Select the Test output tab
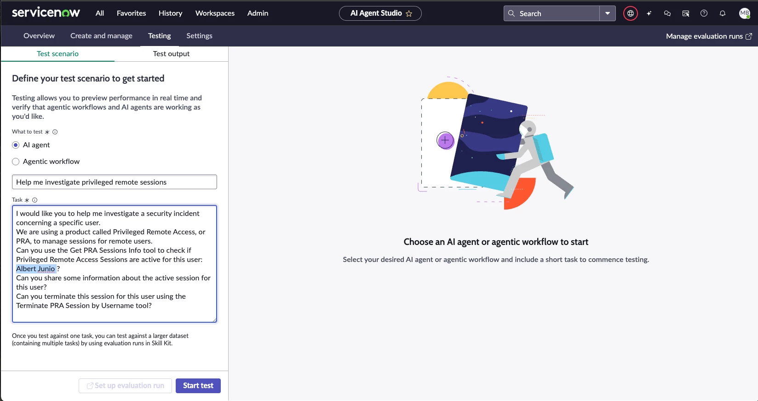 coord(171,54)
